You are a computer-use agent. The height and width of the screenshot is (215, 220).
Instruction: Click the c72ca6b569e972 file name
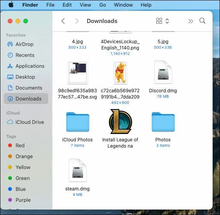120,94
